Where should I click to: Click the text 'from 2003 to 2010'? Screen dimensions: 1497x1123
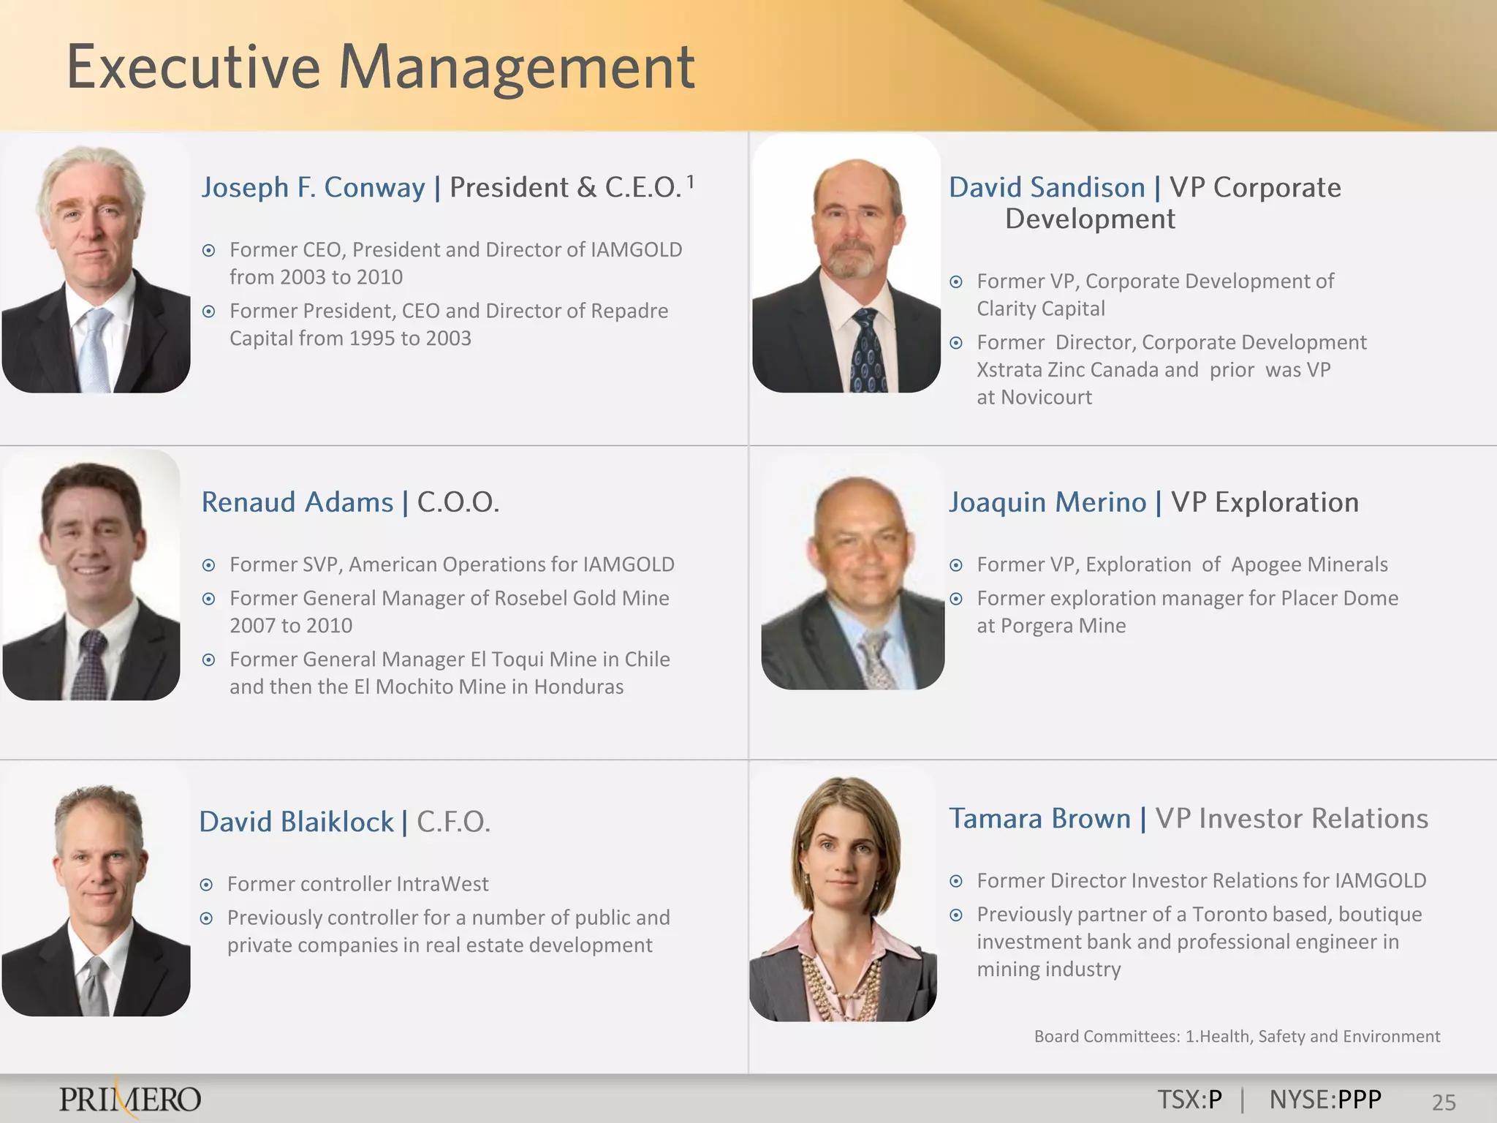click(316, 278)
